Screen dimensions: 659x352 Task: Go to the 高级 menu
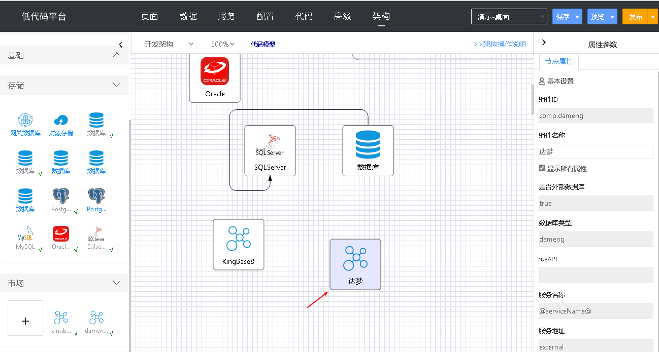pyautogui.click(x=343, y=16)
